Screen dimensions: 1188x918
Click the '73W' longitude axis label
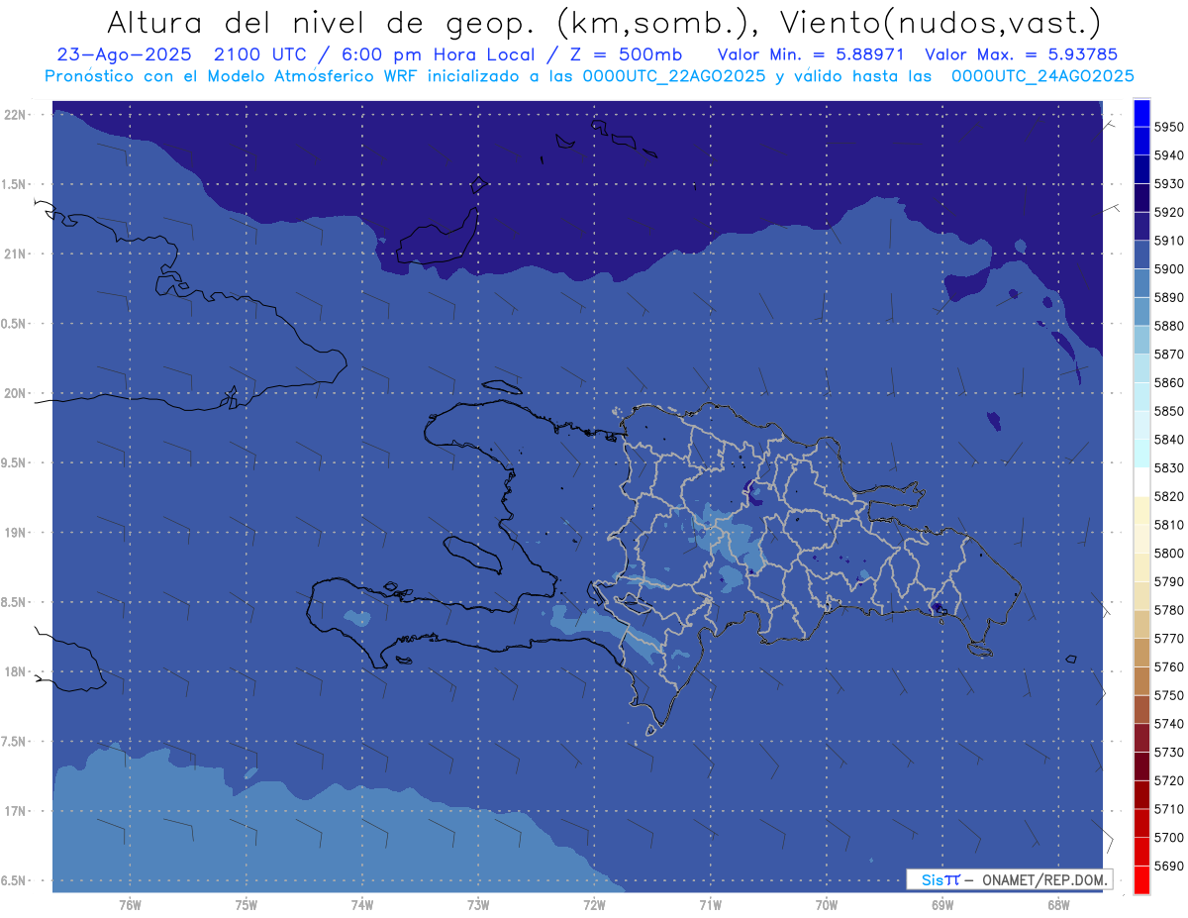(x=478, y=905)
